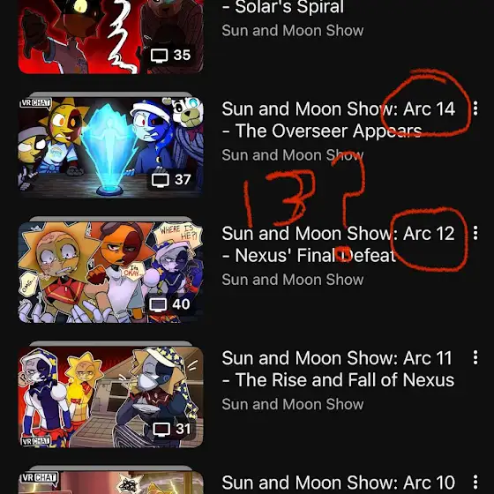Image resolution: width=494 pixels, height=494 pixels.
Task: Open the three-dot menu for Arc 14 playlist
Action: (475, 109)
